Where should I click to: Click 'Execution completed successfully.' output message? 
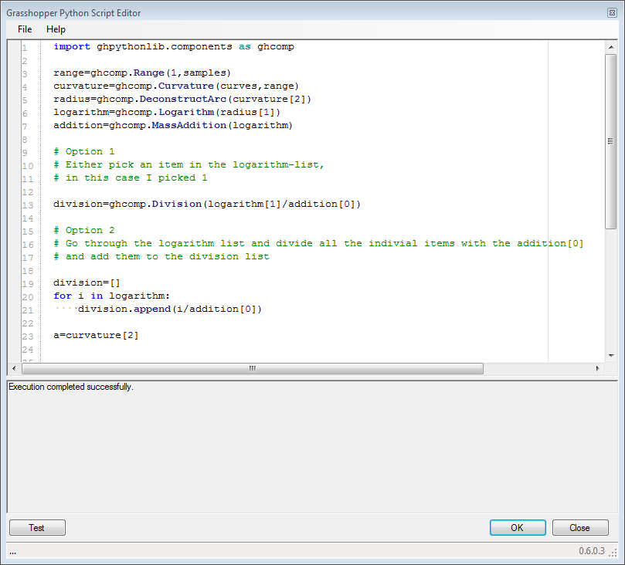point(71,387)
